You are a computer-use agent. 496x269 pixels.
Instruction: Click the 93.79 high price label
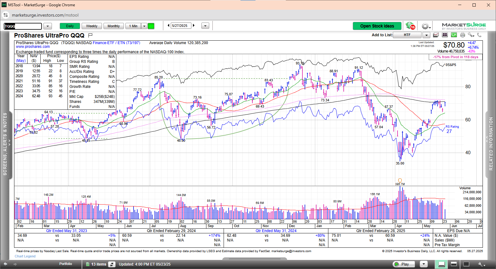coord(300,63)
